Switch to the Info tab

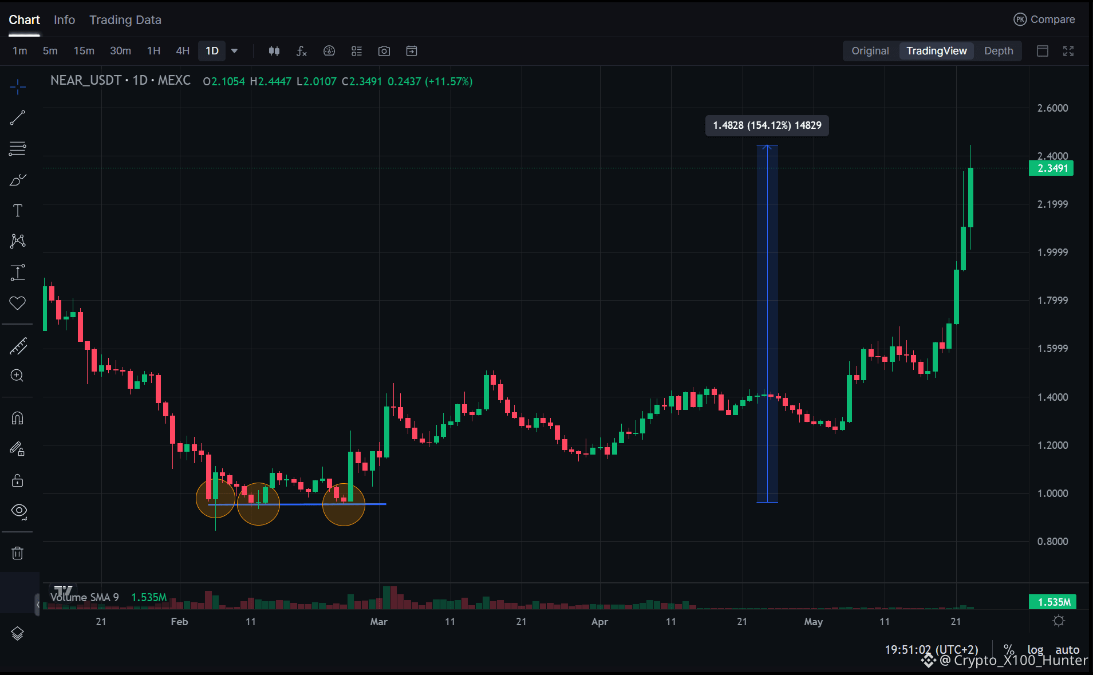coord(64,20)
